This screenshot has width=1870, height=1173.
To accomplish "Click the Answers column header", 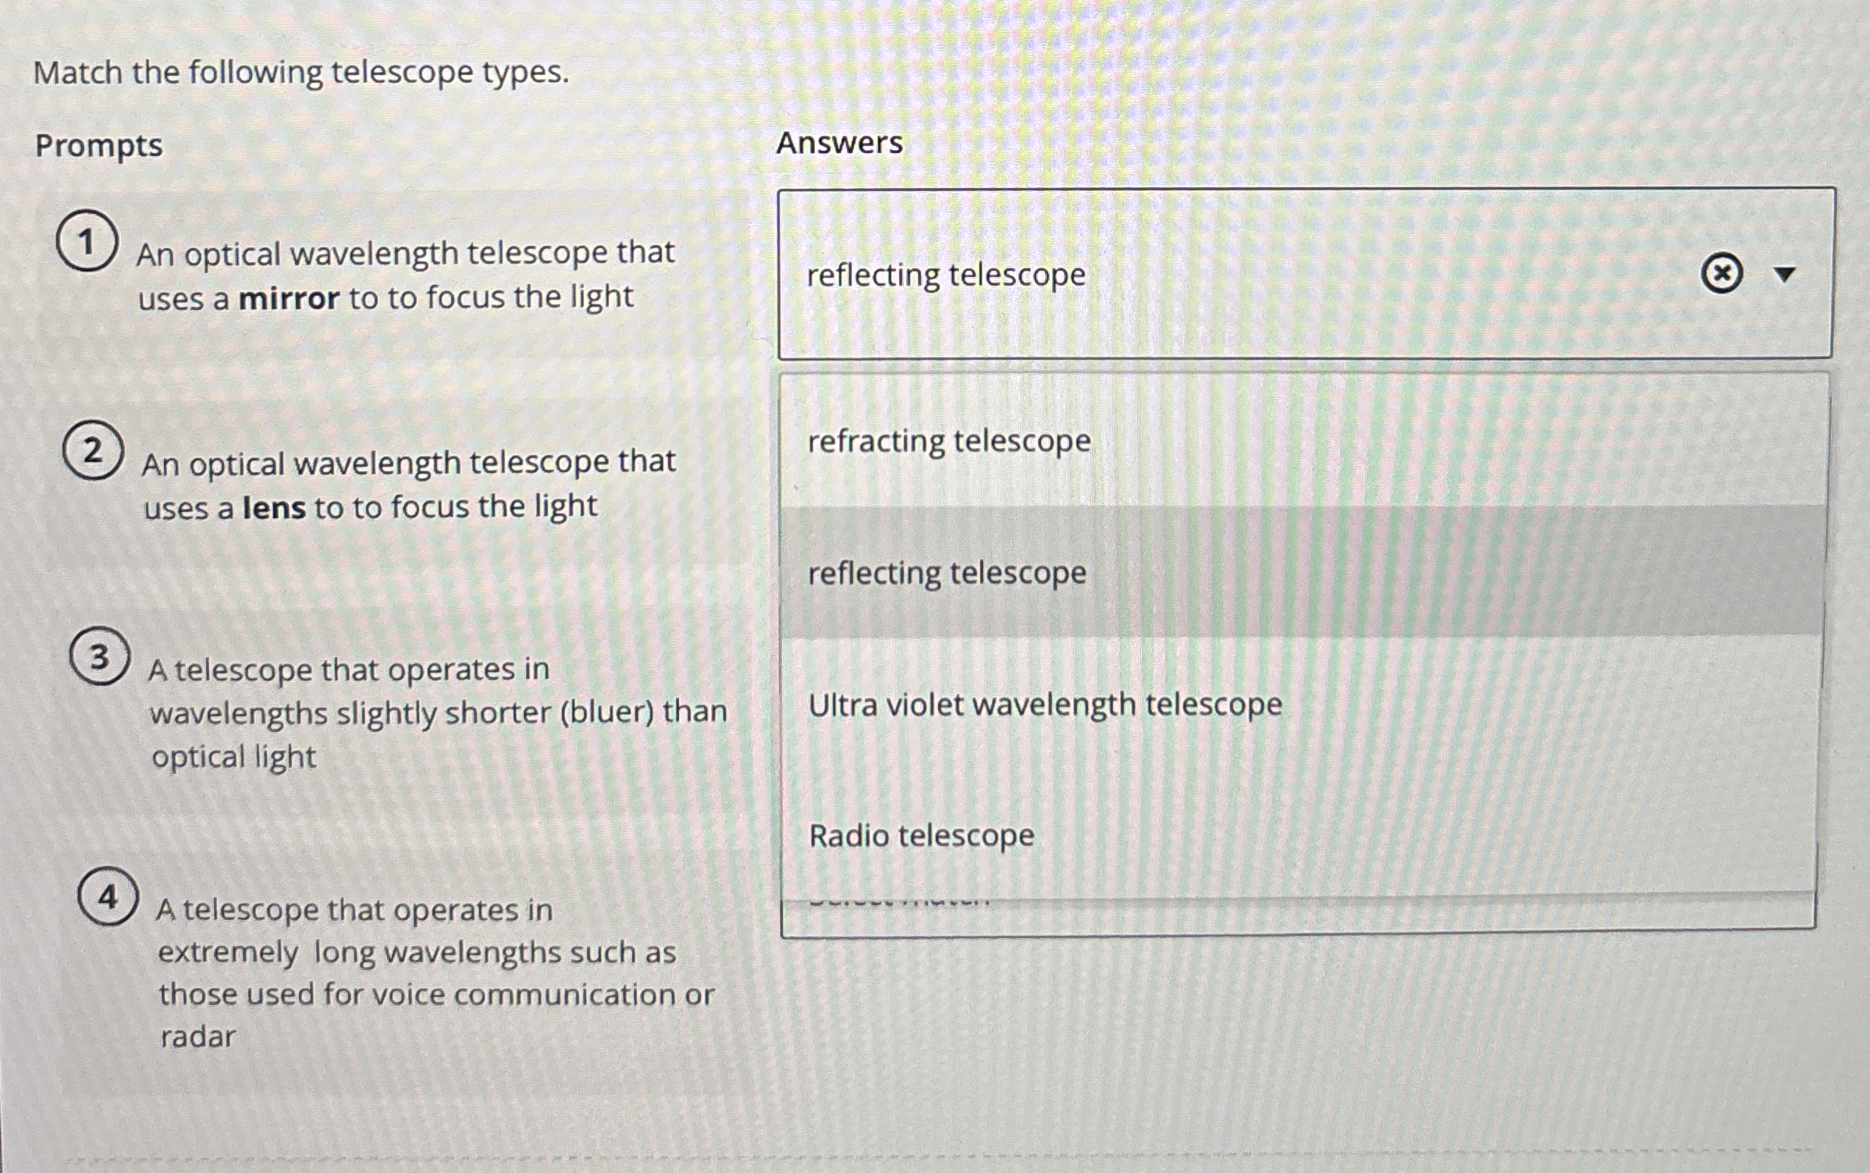I will (x=840, y=143).
